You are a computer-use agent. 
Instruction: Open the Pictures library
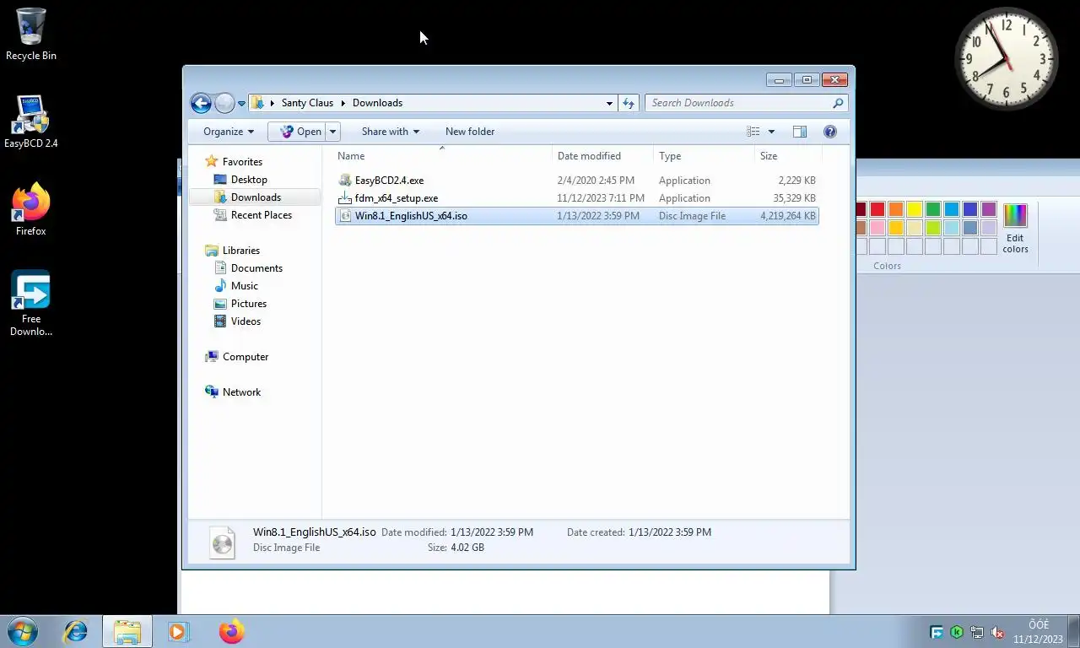[x=249, y=304]
